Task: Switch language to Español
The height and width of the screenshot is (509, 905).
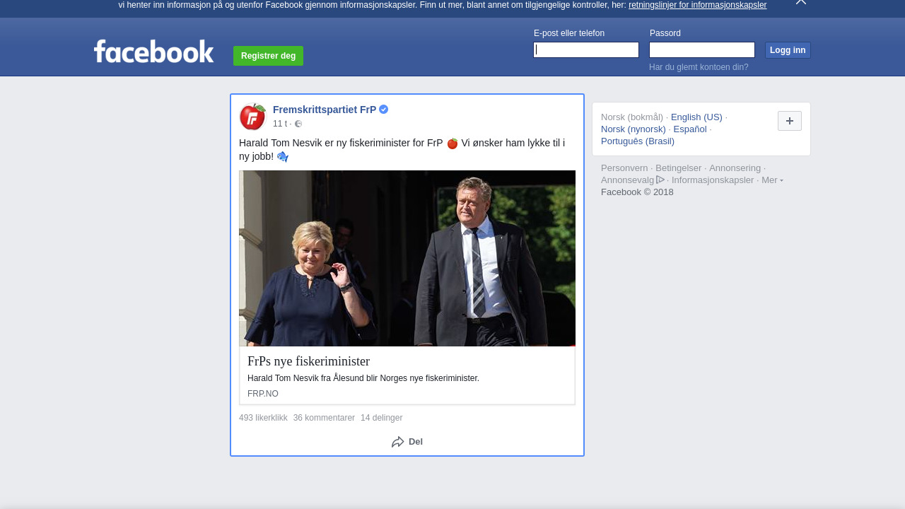Action: pos(690,129)
